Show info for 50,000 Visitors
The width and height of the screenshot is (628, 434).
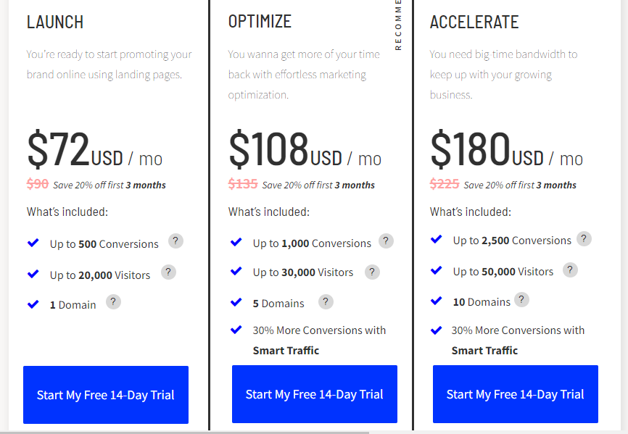click(x=570, y=270)
